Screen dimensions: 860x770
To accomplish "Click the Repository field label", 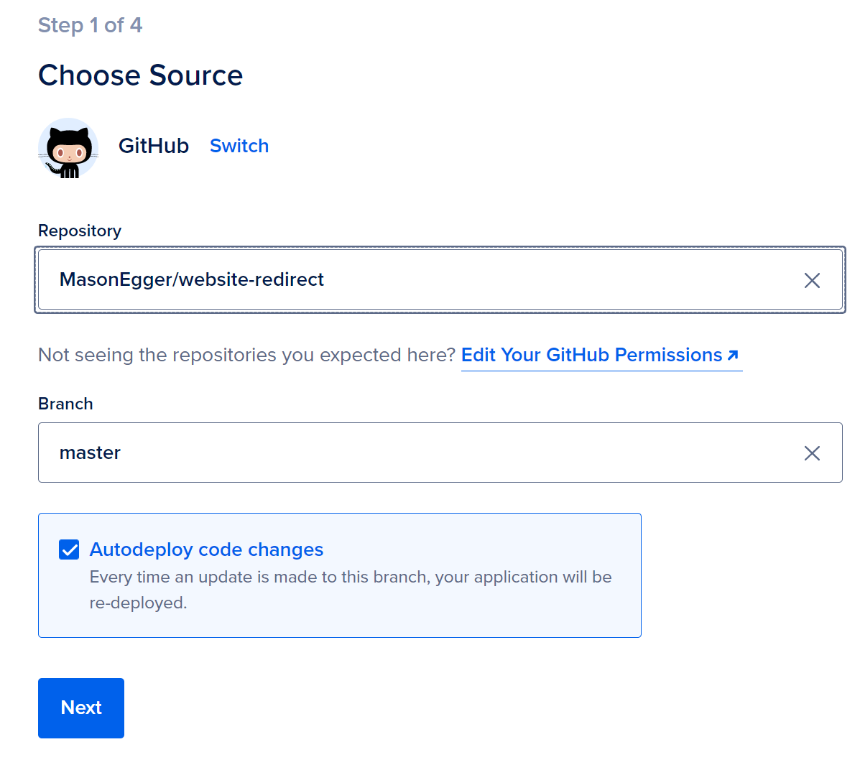I will coord(79,231).
